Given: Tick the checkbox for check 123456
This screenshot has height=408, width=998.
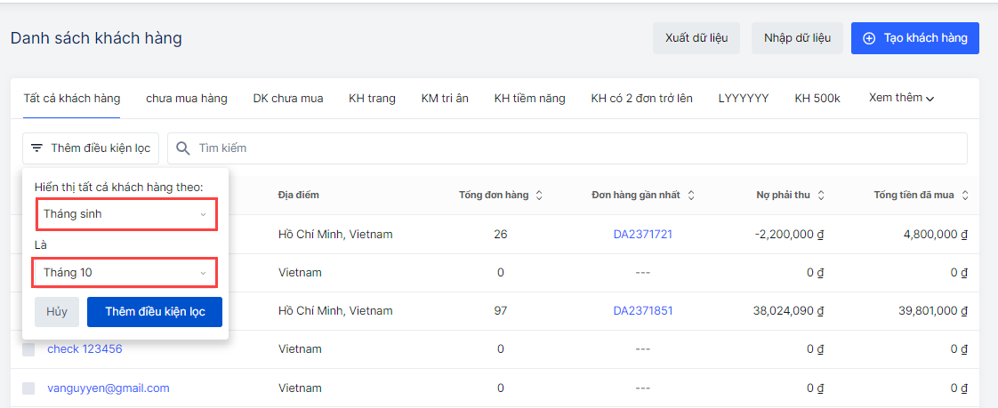Looking at the screenshot, I should click(28, 349).
